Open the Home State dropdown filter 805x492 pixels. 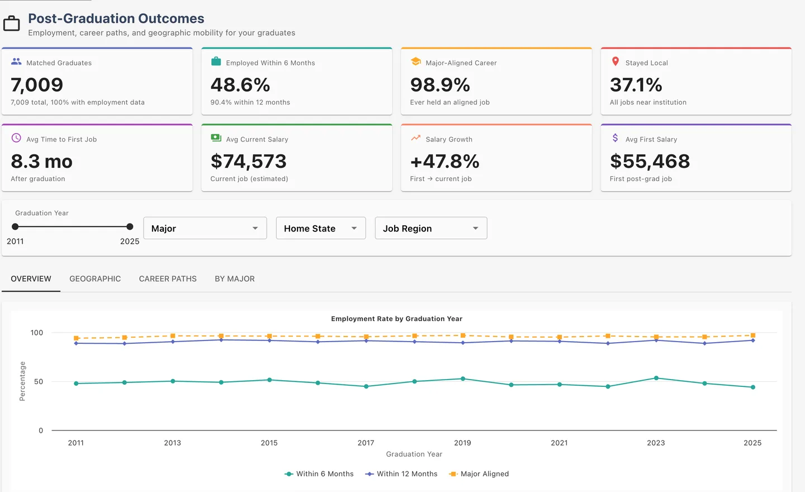(x=321, y=228)
